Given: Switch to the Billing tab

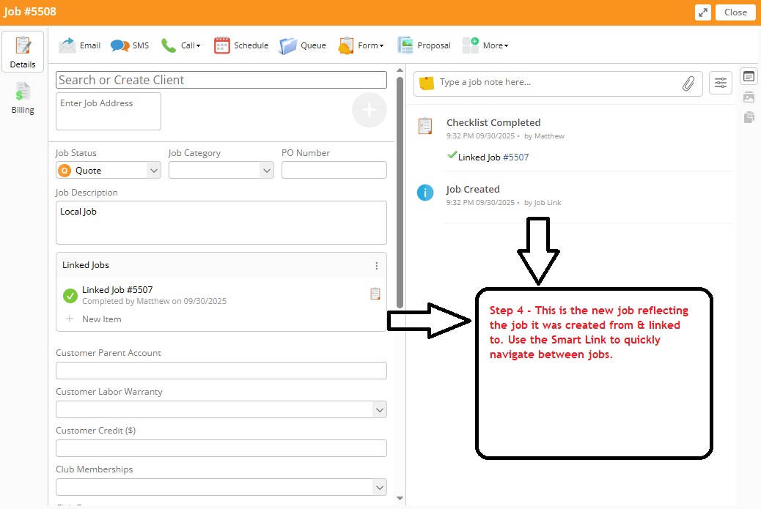Looking at the screenshot, I should tap(23, 97).
